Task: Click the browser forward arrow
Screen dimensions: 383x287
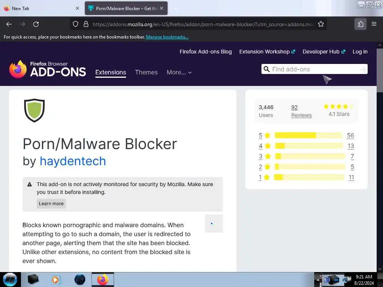Action: point(22,24)
